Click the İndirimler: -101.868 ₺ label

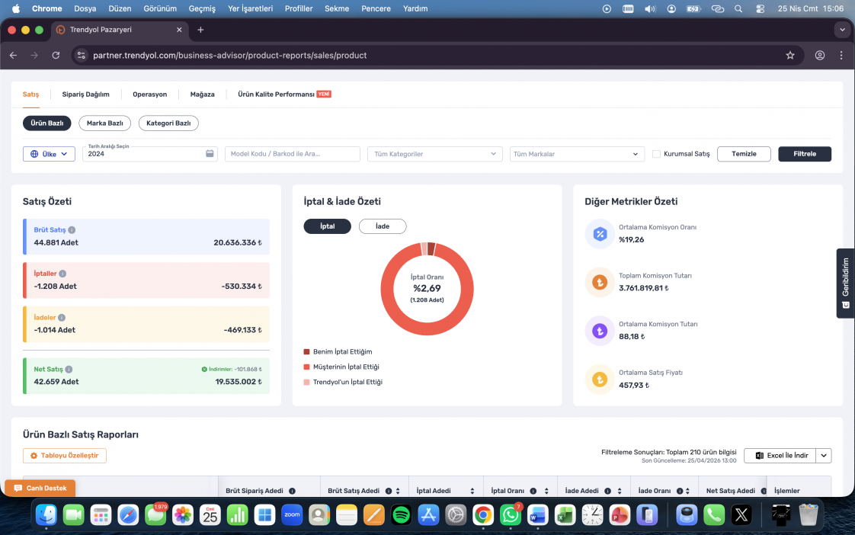pos(232,369)
